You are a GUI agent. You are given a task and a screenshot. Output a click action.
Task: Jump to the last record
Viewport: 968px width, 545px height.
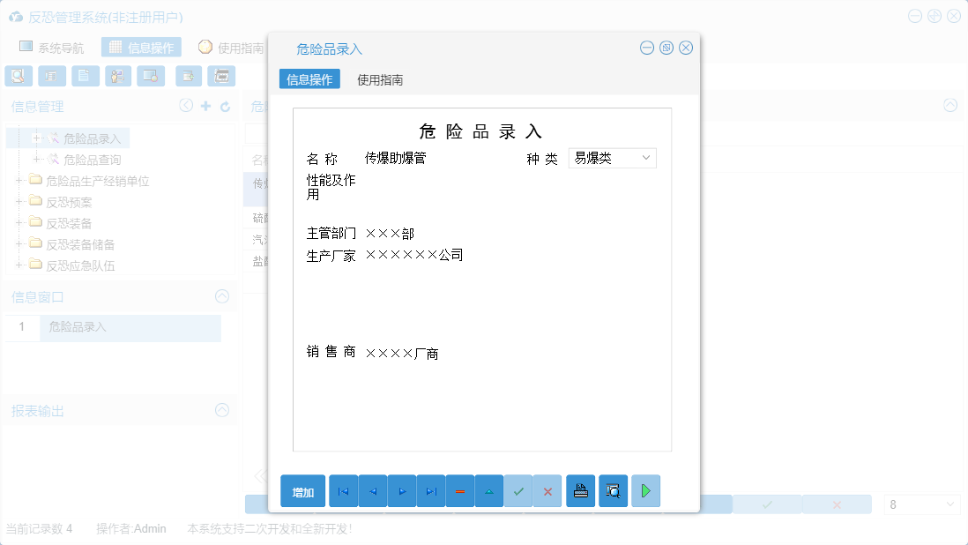[x=431, y=490]
